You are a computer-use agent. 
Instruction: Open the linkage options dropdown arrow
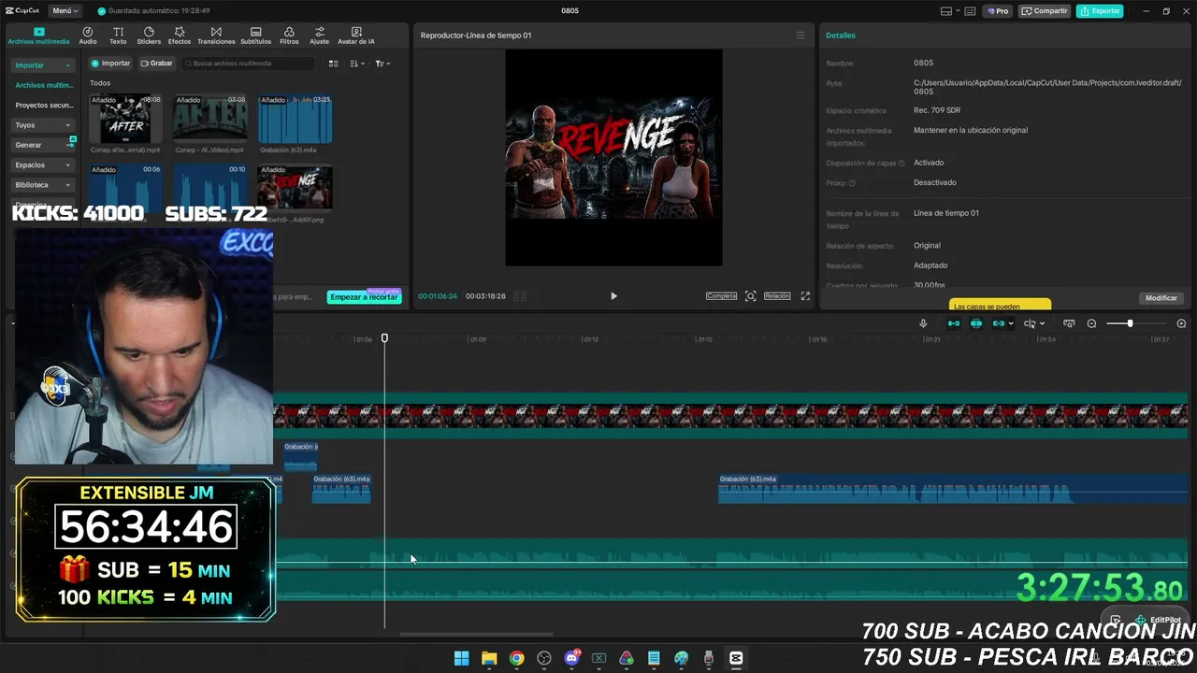1011,324
